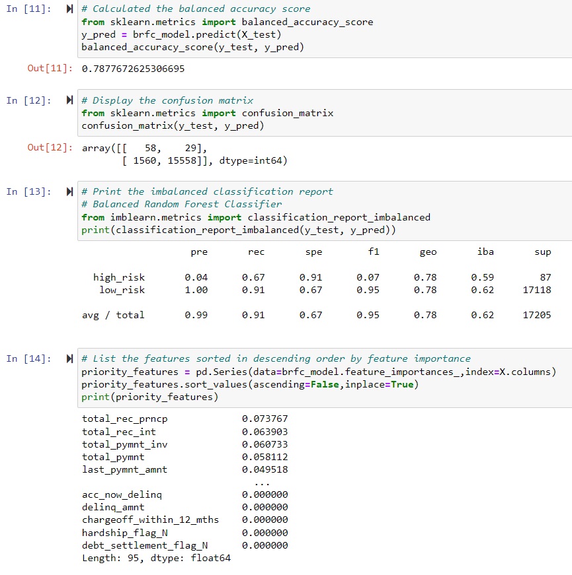Select the feature importance code cell
The image size is (572, 575).
coord(265,383)
